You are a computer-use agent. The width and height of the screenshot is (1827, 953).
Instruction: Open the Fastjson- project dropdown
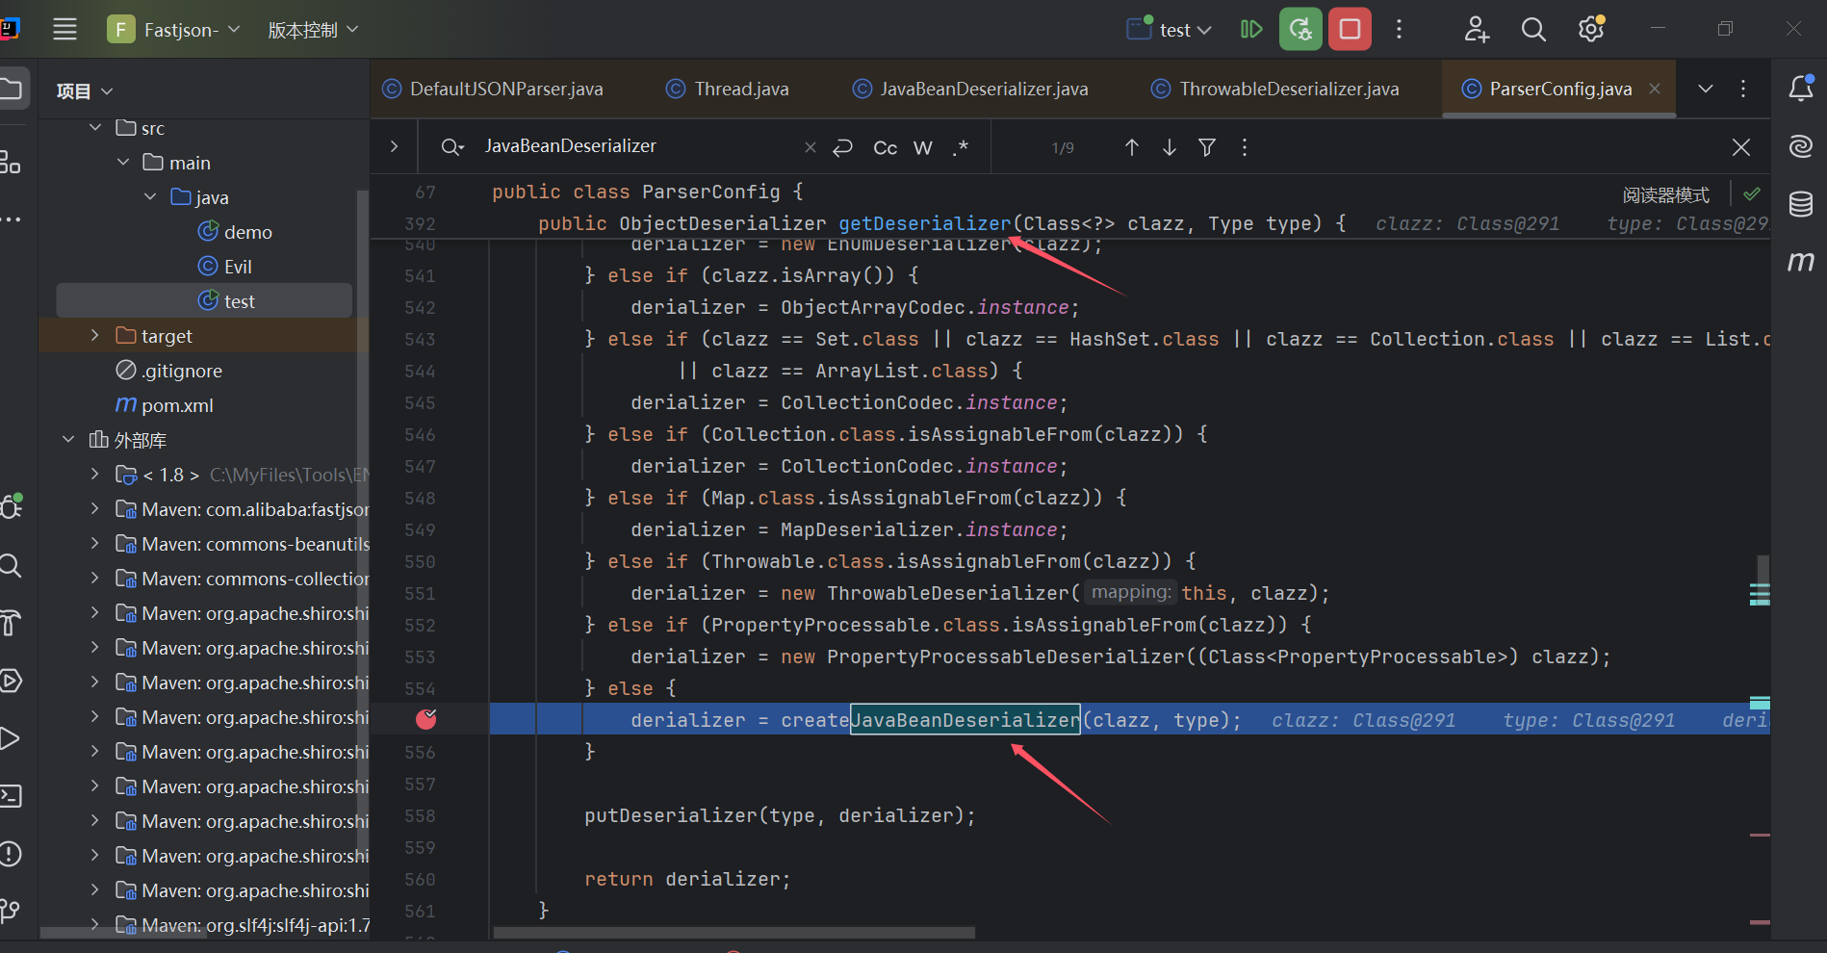click(x=175, y=30)
